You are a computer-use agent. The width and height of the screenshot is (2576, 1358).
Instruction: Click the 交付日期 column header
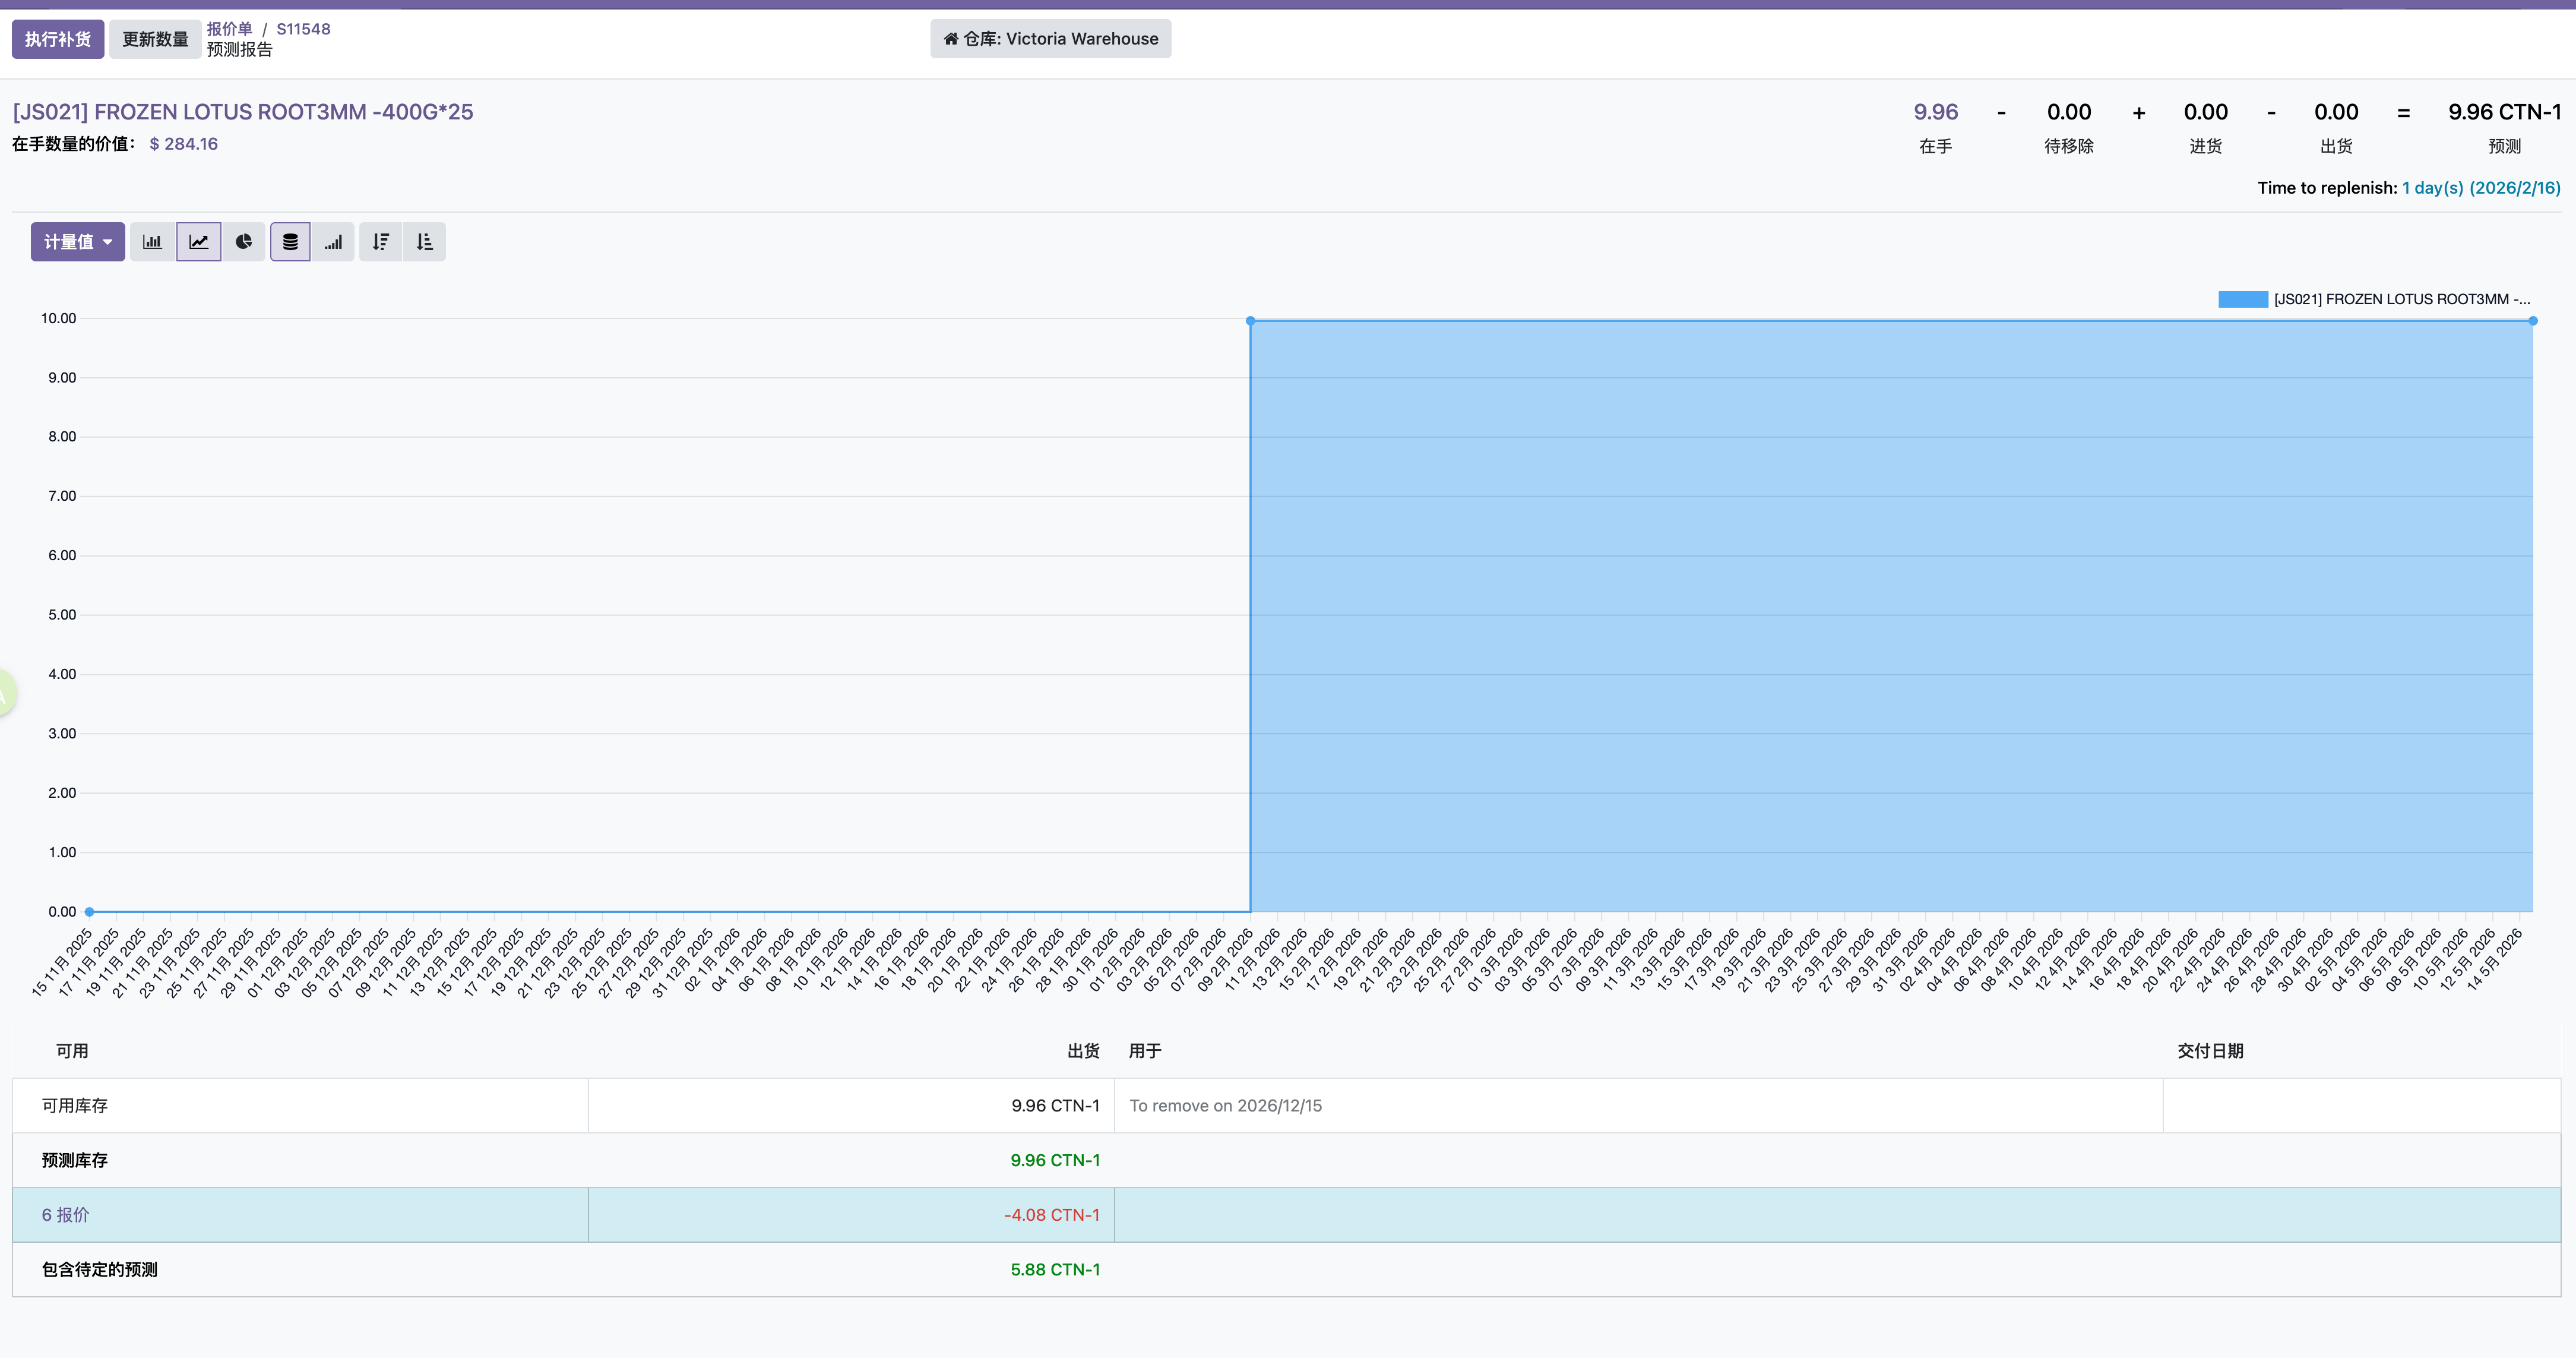(x=2211, y=1051)
